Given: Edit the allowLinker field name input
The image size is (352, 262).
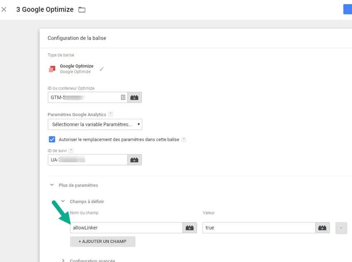Looking at the screenshot, I should (126, 228).
